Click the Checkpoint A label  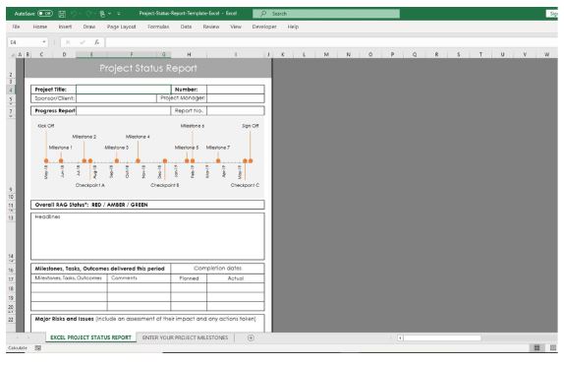(x=90, y=185)
